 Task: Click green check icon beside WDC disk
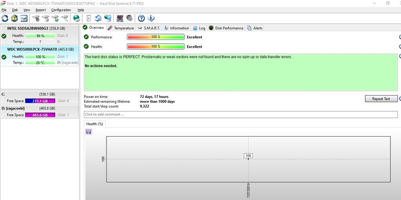click(x=4, y=57)
